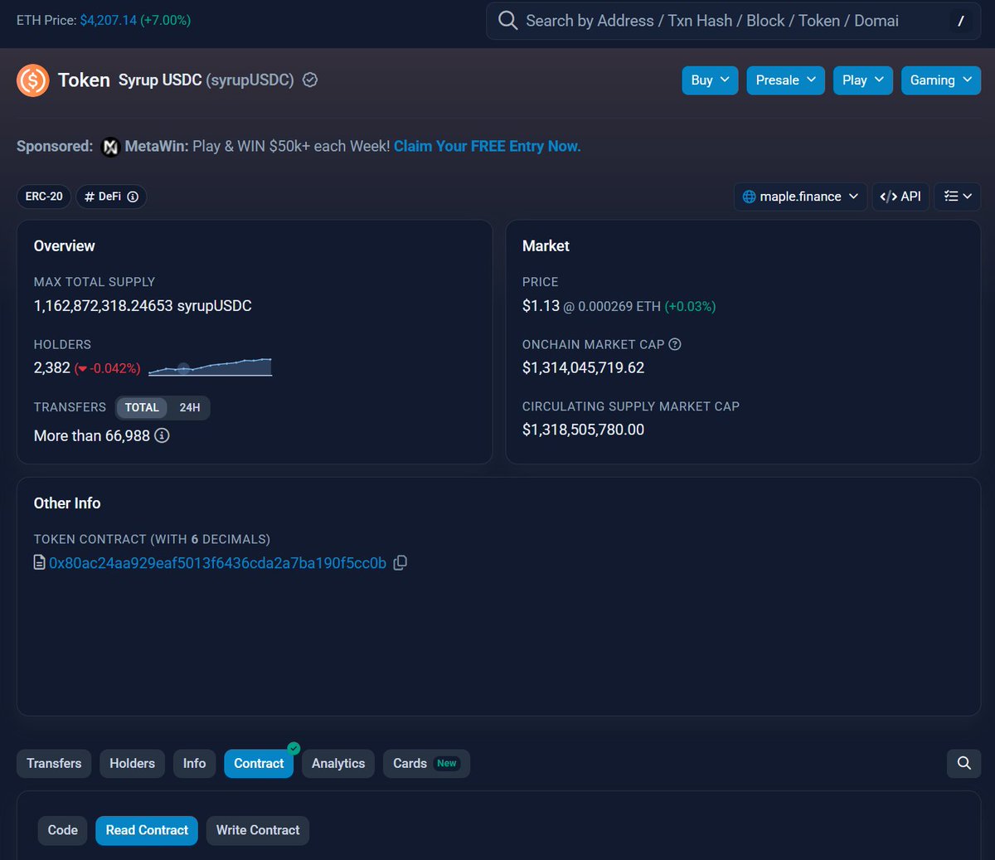
Task: Click the contract file icon before the address
Action: click(x=39, y=563)
